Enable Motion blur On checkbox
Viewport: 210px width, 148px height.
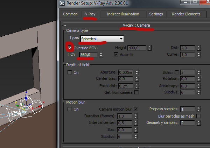(x=70, y=109)
